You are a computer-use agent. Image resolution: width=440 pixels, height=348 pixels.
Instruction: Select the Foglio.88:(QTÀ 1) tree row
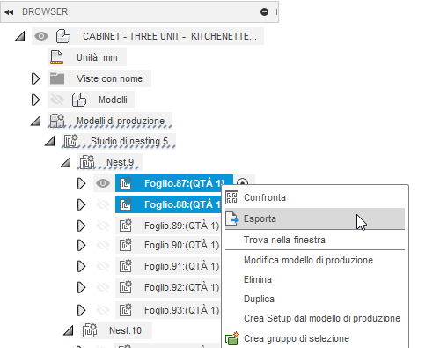click(168, 204)
